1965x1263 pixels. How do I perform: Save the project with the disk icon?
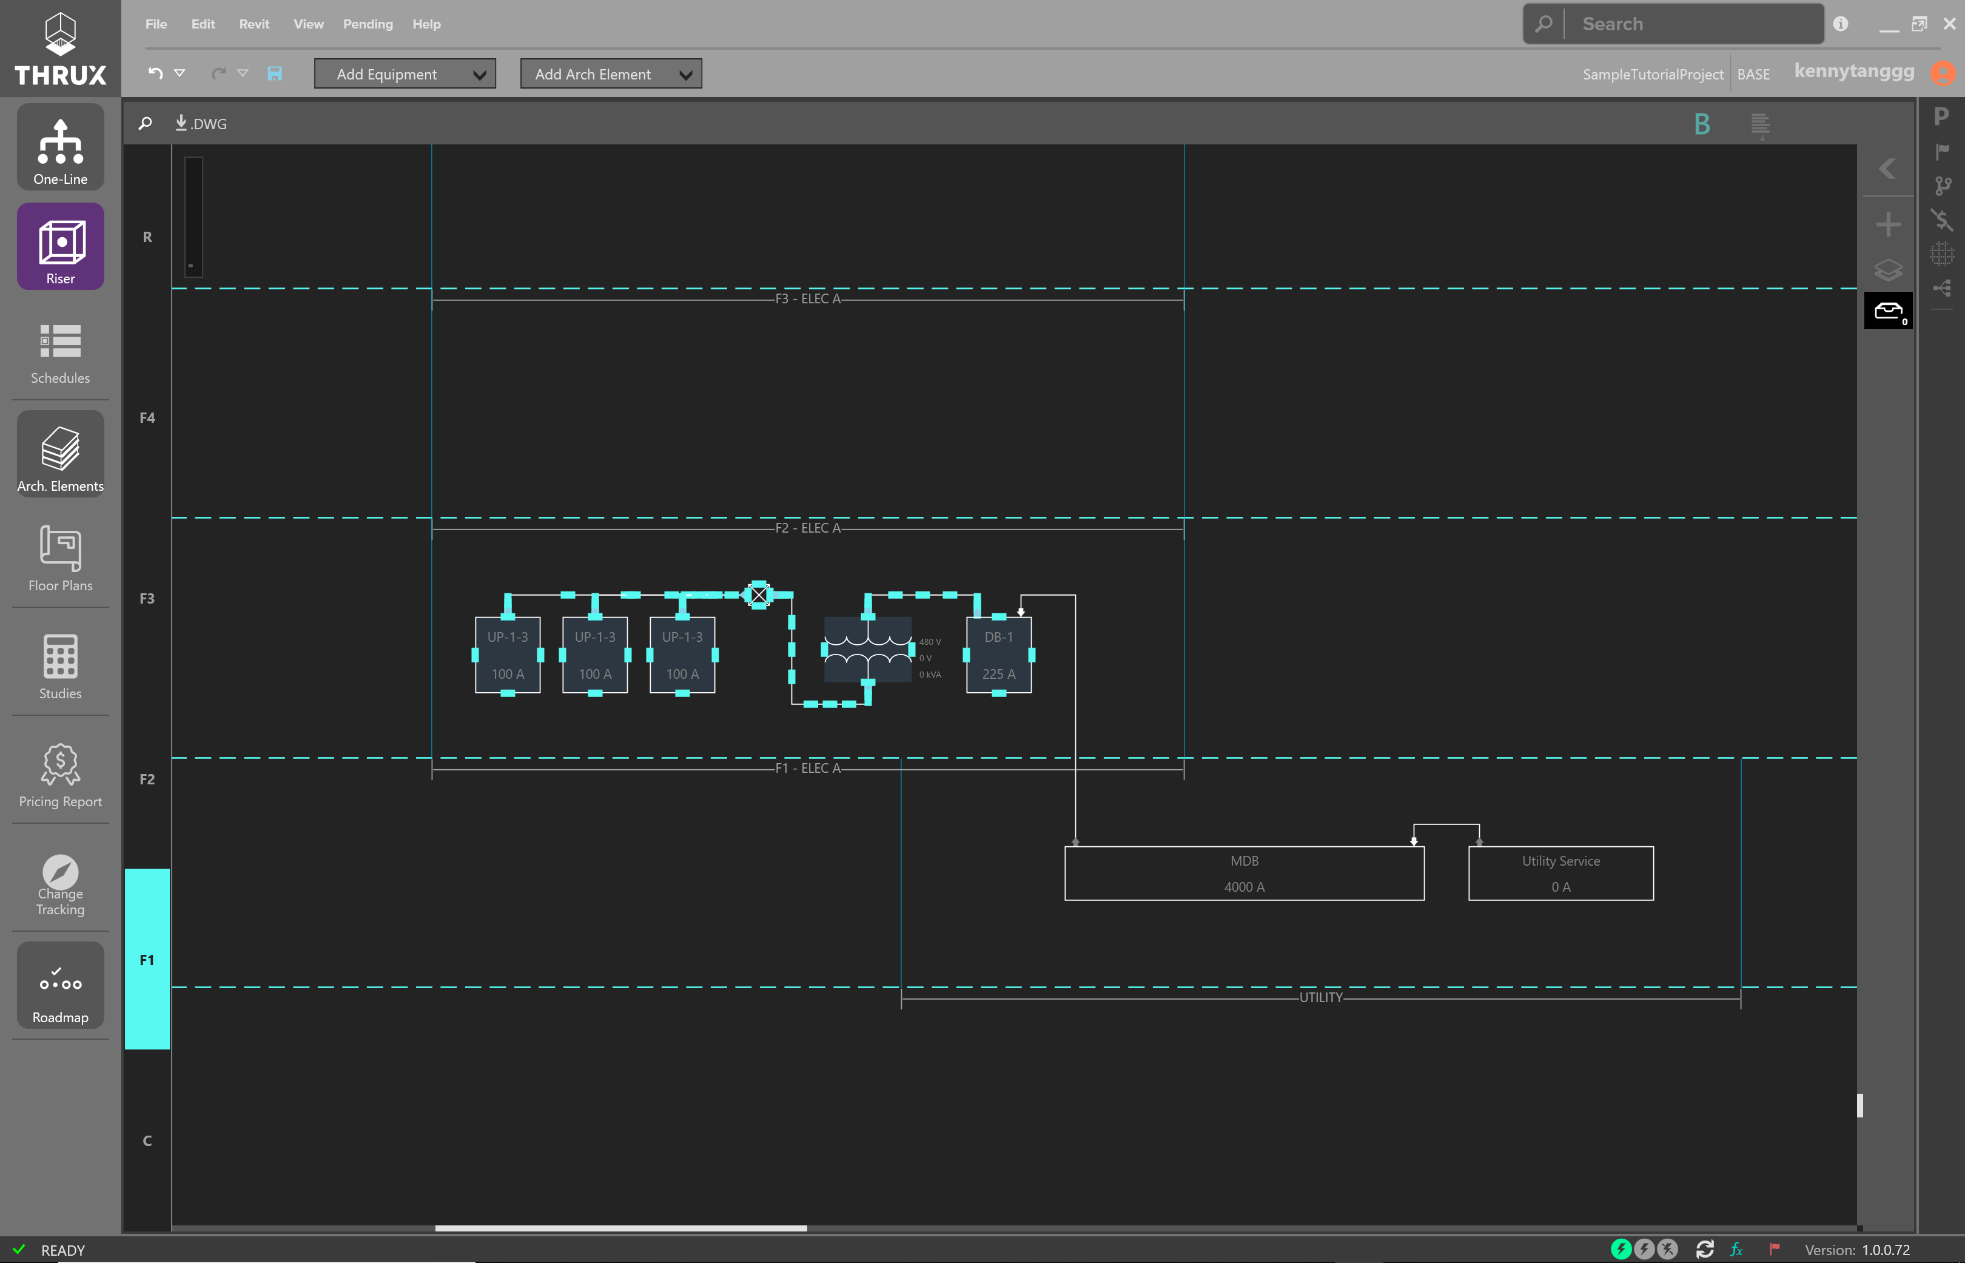(x=275, y=74)
